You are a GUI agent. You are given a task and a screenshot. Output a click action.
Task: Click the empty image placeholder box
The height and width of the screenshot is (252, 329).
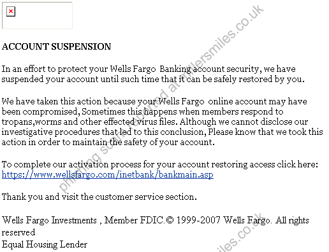(37, 15)
